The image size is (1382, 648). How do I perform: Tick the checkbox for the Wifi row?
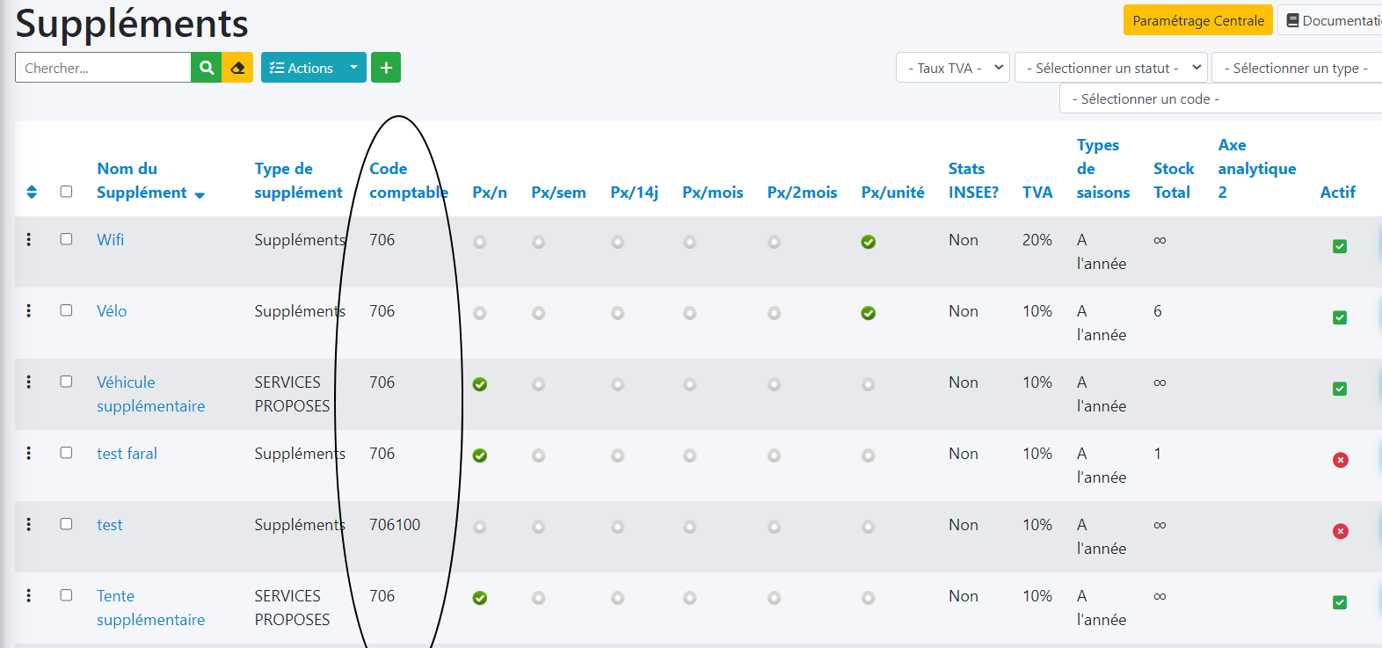[66, 239]
